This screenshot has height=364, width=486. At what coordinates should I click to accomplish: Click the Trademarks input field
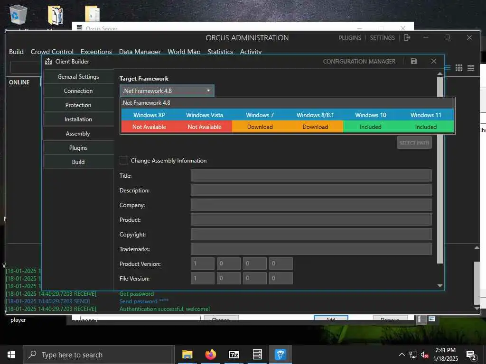(311, 249)
